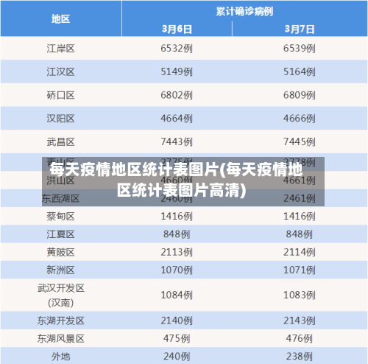Select the 5149例 cell

coord(177,71)
